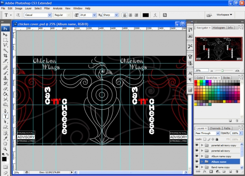Hide the Album name copy layer

197,156
